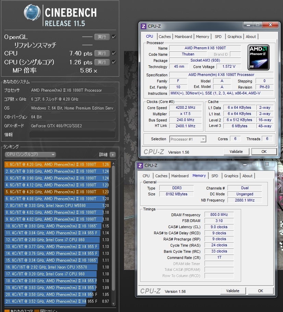The image size is (283, 312).
Task: Click the Level 3 cache 6 MBytes value
Action: (x=239, y=126)
